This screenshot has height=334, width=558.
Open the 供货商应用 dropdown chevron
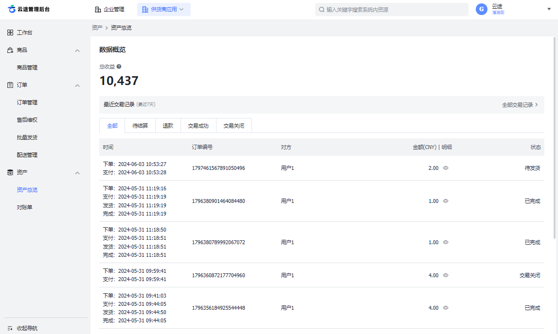[181, 10]
